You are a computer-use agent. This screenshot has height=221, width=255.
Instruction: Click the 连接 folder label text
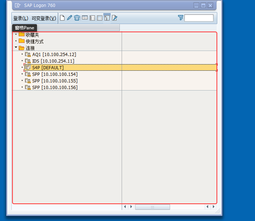(x=30, y=48)
